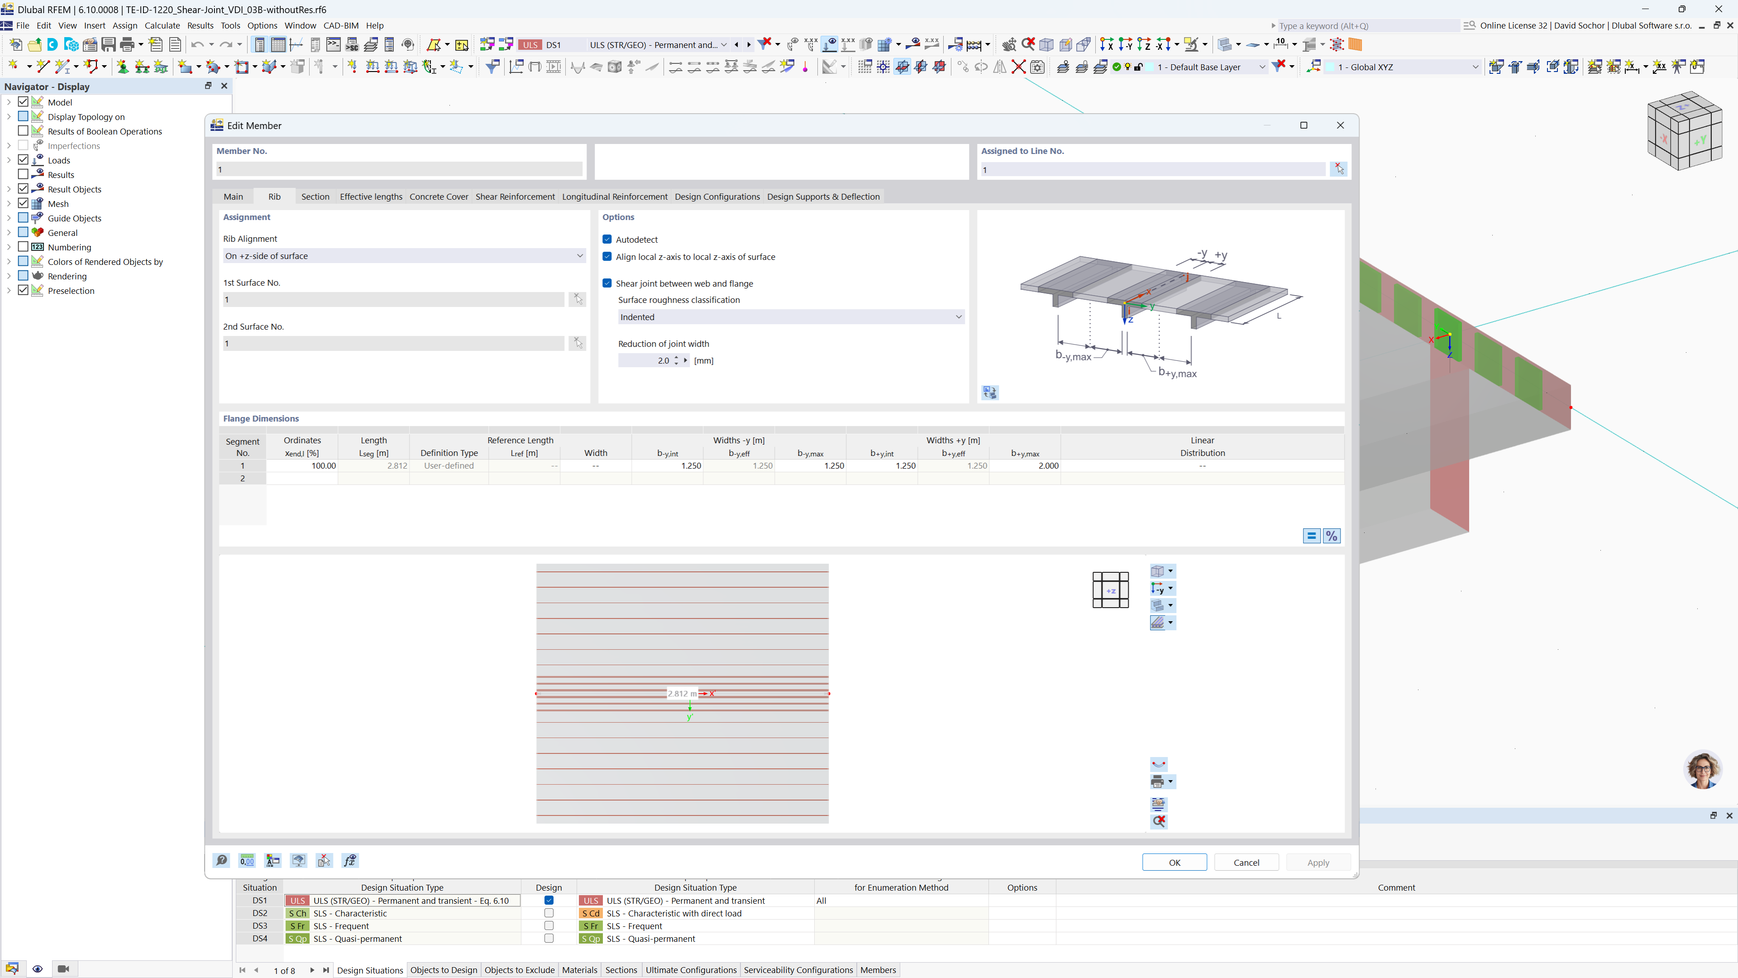The image size is (1738, 978).
Task: Switch to the Concrete Cover tab
Action: 439,197
